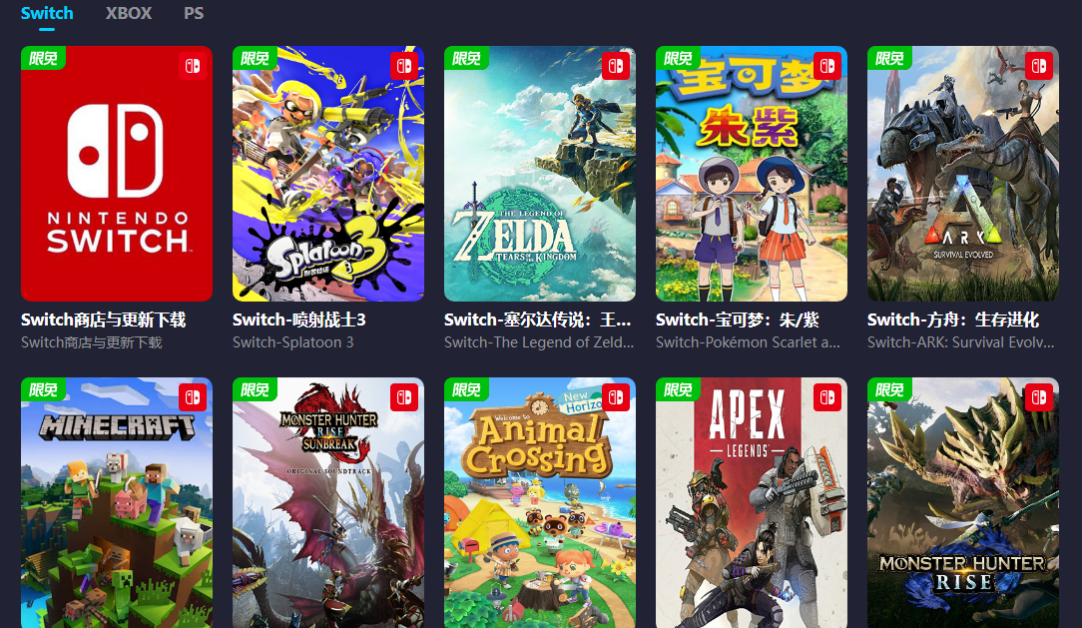Screen dimensions: 1082x628
Task: Click 限免 badge on Nintendo Switch tile
Action: pyautogui.click(x=43, y=58)
